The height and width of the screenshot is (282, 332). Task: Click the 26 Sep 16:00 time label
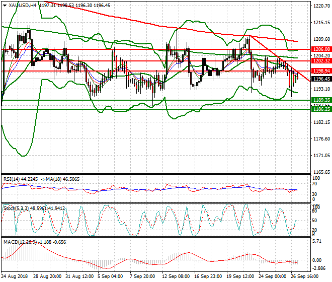pyautogui.click(x=305, y=276)
